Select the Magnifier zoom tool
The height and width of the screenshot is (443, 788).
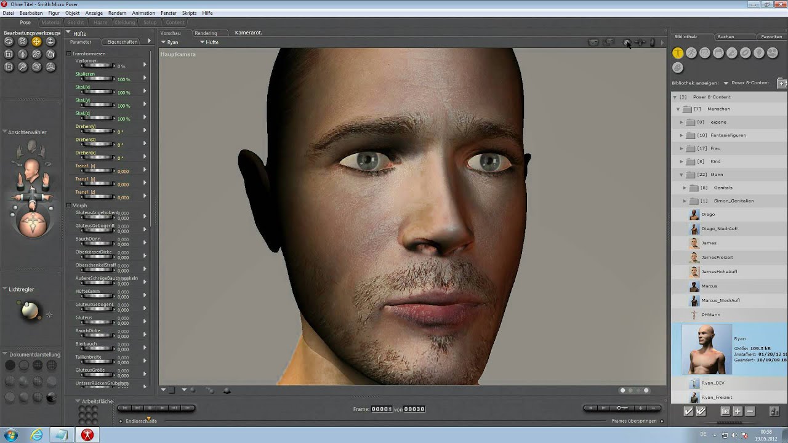23,66
